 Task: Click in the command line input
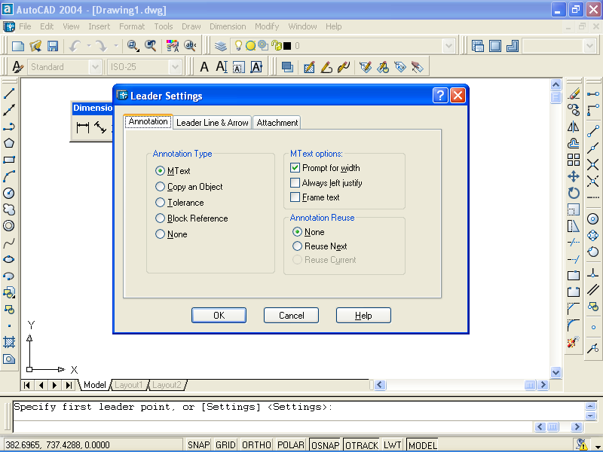pyautogui.click(x=273, y=426)
